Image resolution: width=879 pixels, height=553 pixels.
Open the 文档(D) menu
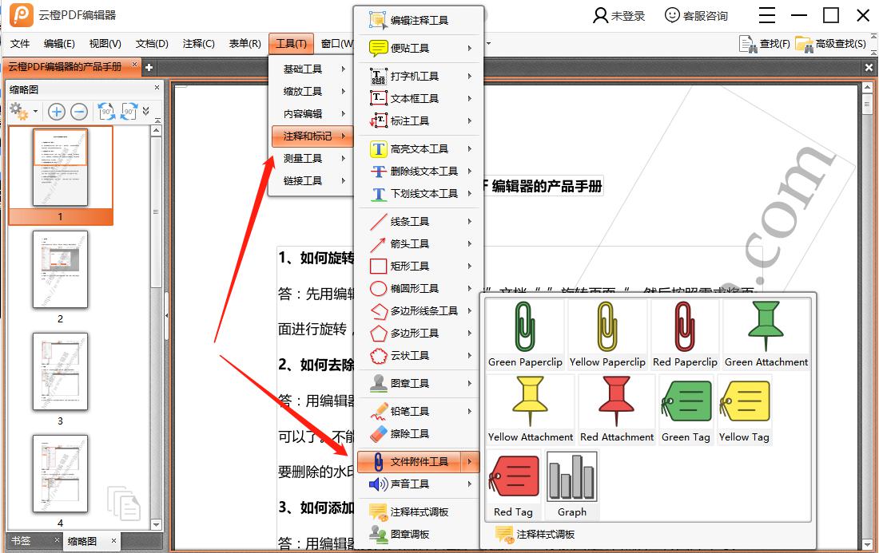[152, 44]
